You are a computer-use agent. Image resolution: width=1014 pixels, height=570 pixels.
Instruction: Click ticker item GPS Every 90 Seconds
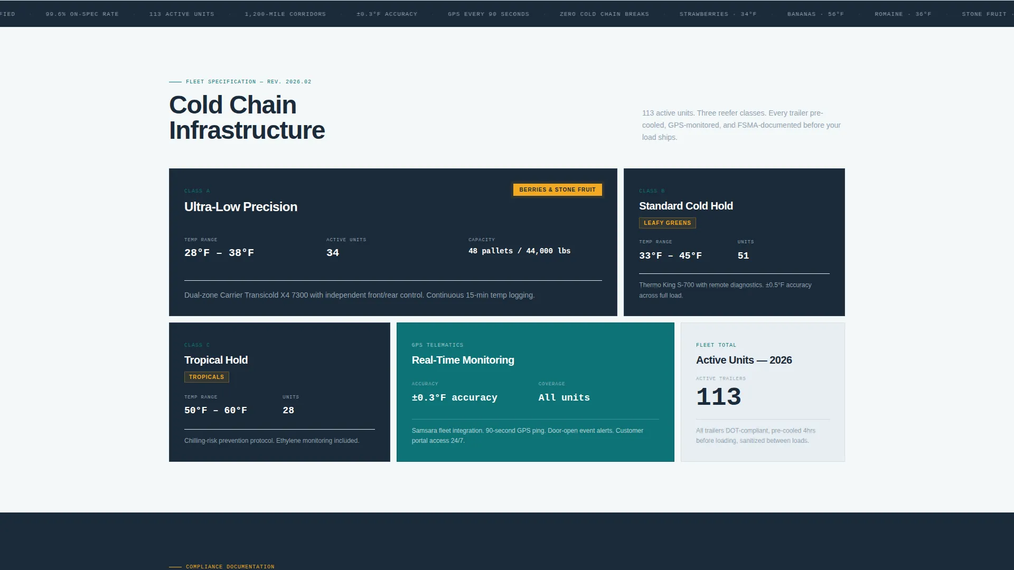(489, 14)
